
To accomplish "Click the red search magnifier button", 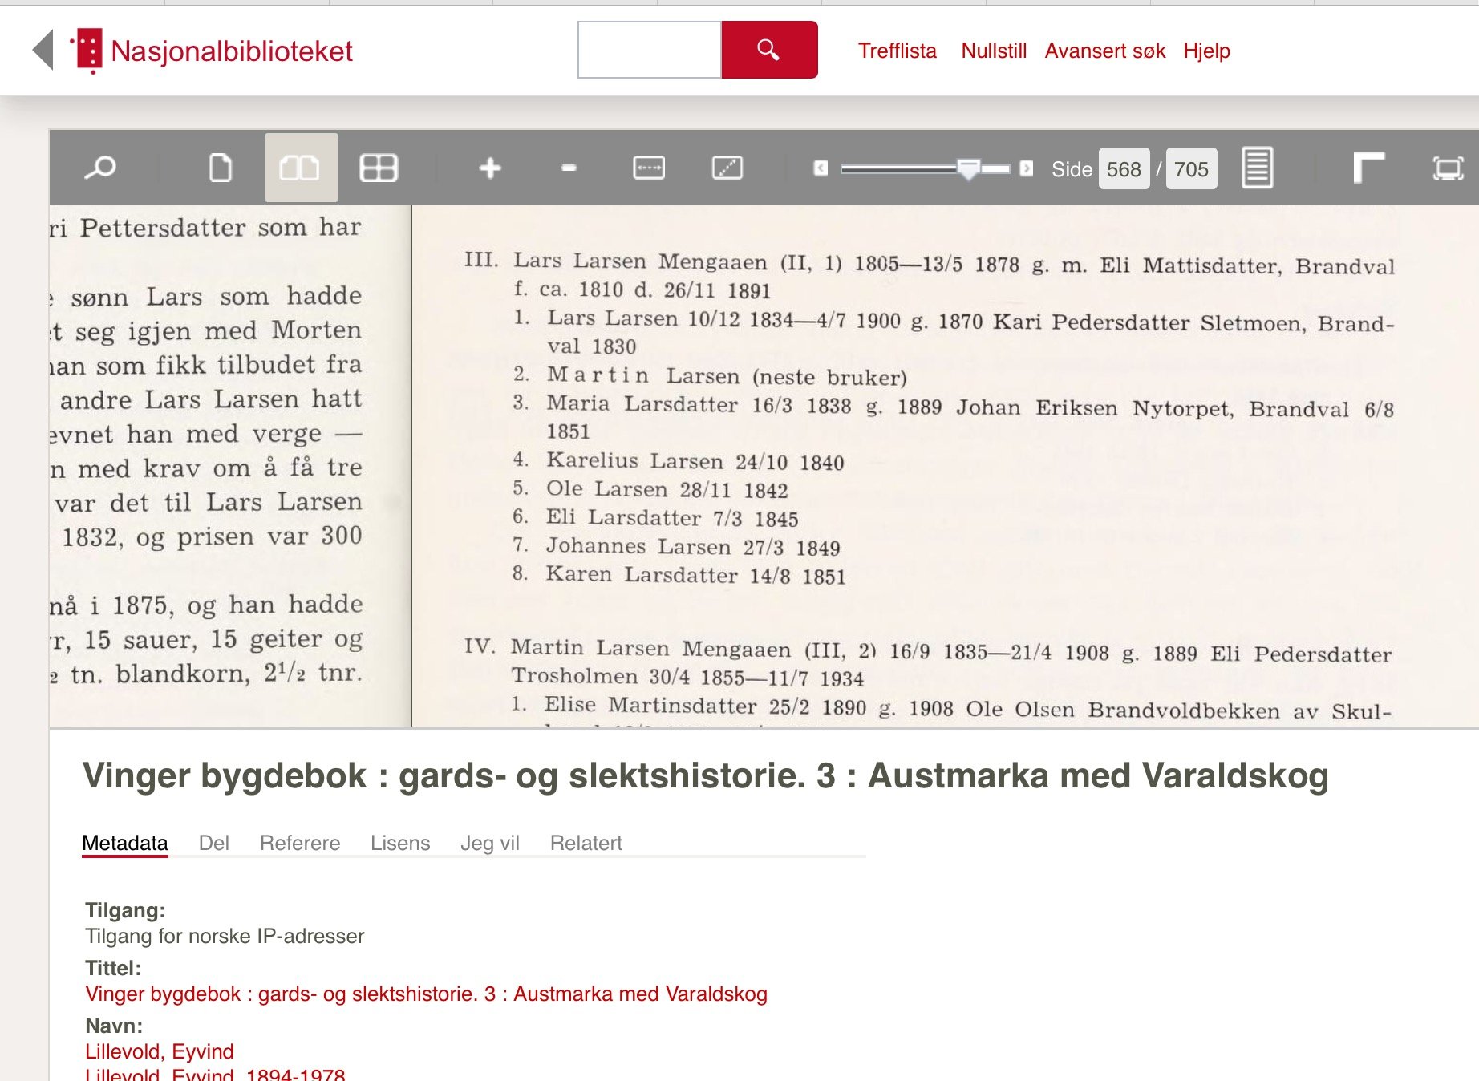I will [x=768, y=51].
